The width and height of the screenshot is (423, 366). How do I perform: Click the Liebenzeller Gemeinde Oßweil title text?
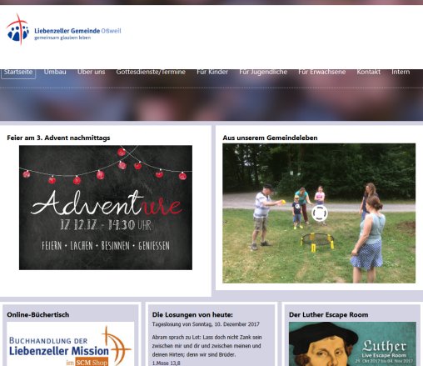(77, 31)
